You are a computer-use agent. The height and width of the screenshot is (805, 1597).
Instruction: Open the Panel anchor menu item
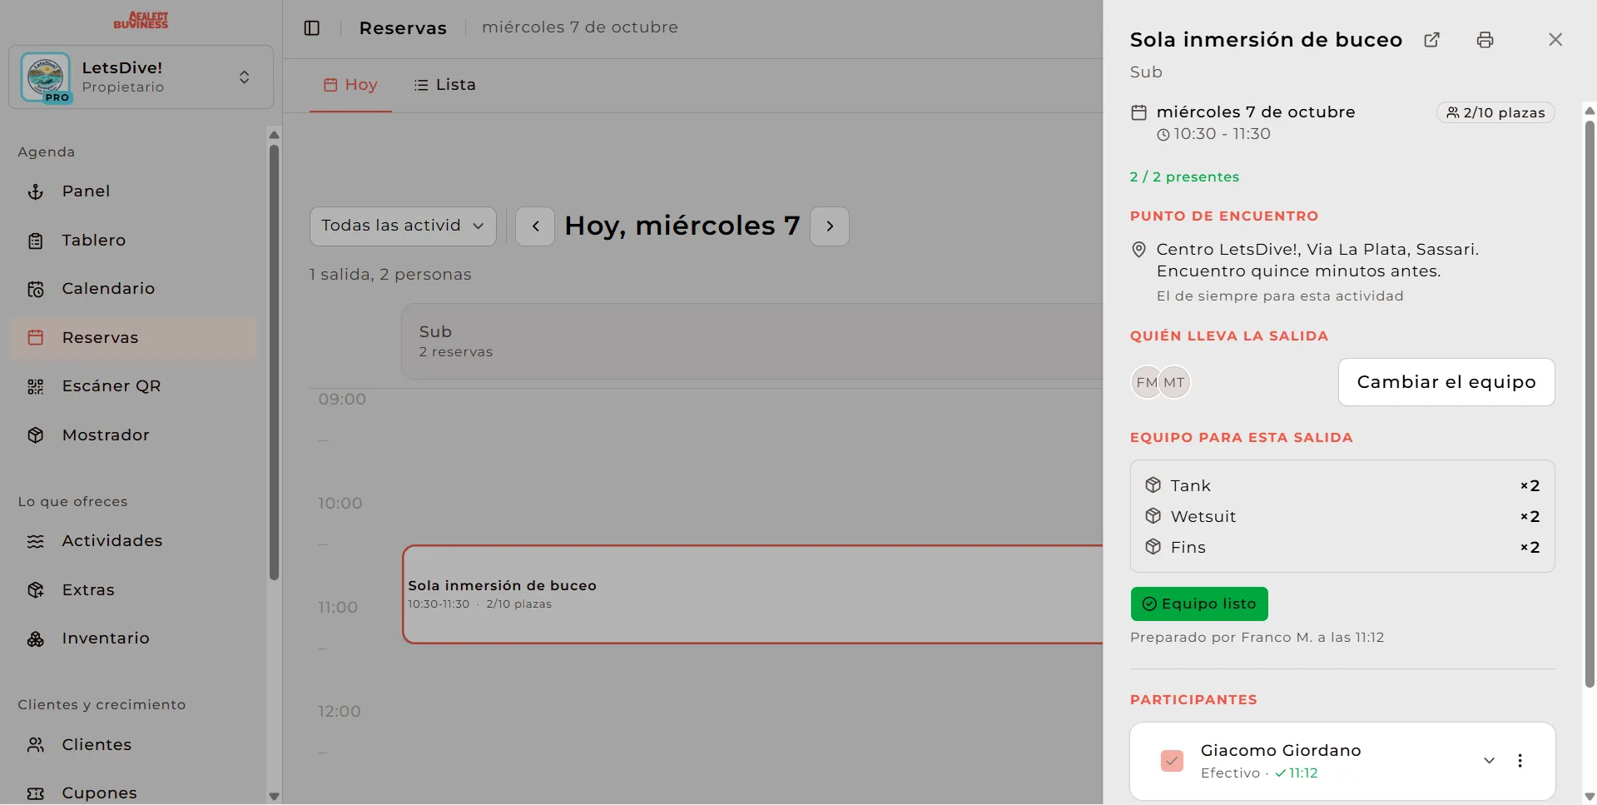click(x=133, y=191)
